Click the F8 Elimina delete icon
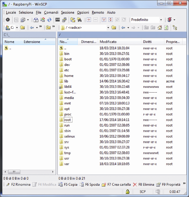The height and width of the screenshot is (197, 189). (x=135, y=184)
